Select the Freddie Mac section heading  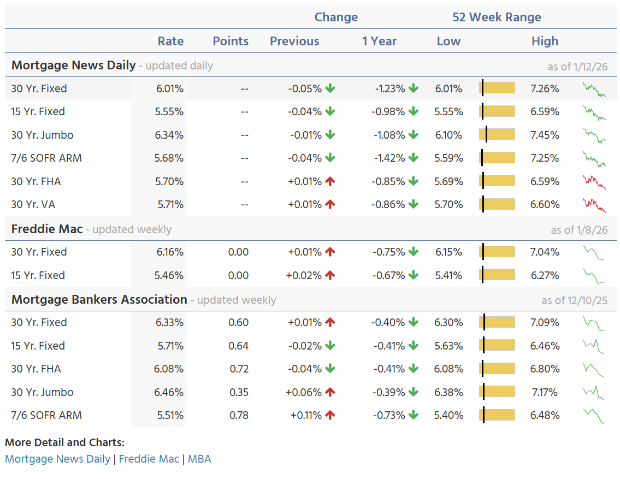47,229
